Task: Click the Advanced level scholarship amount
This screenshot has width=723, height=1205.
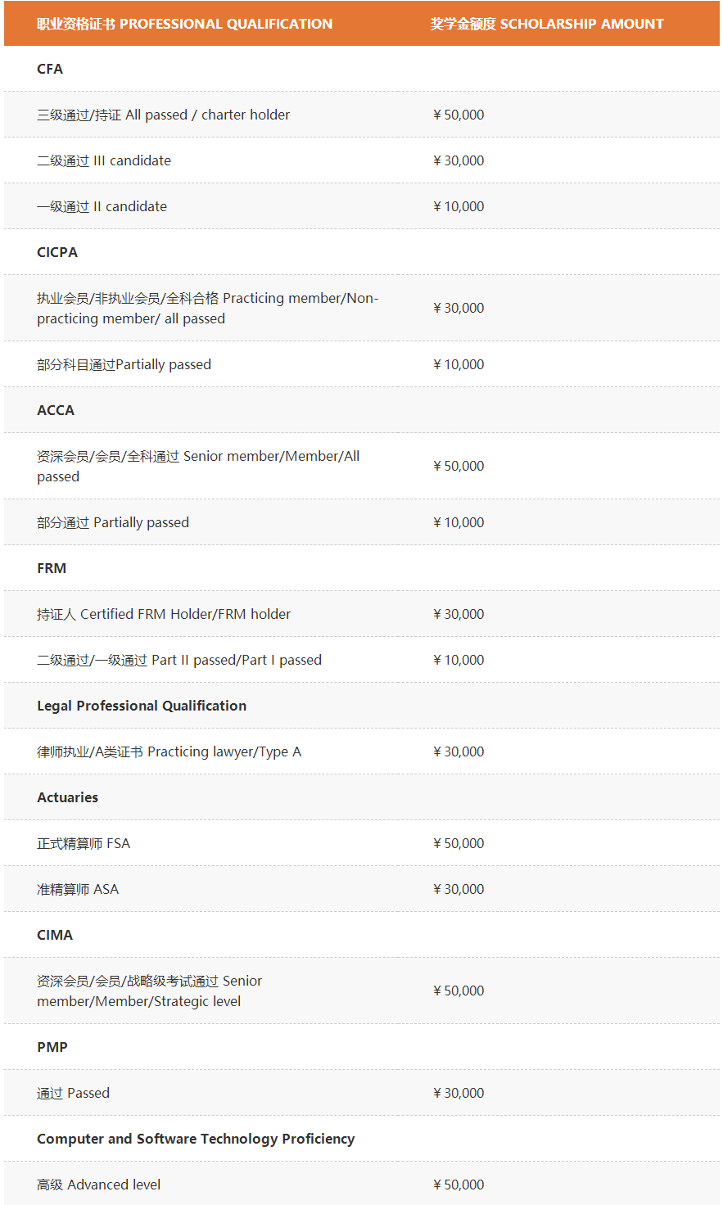Action: click(x=459, y=1185)
